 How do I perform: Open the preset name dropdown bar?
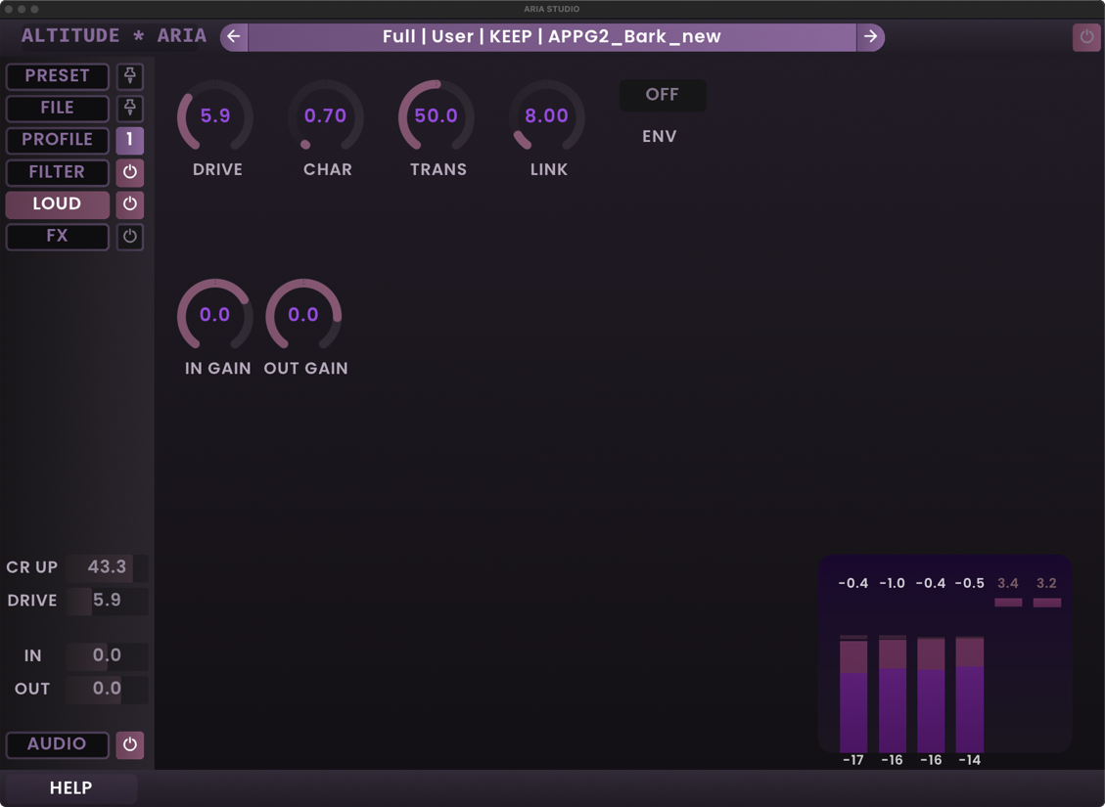coord(552,37)
